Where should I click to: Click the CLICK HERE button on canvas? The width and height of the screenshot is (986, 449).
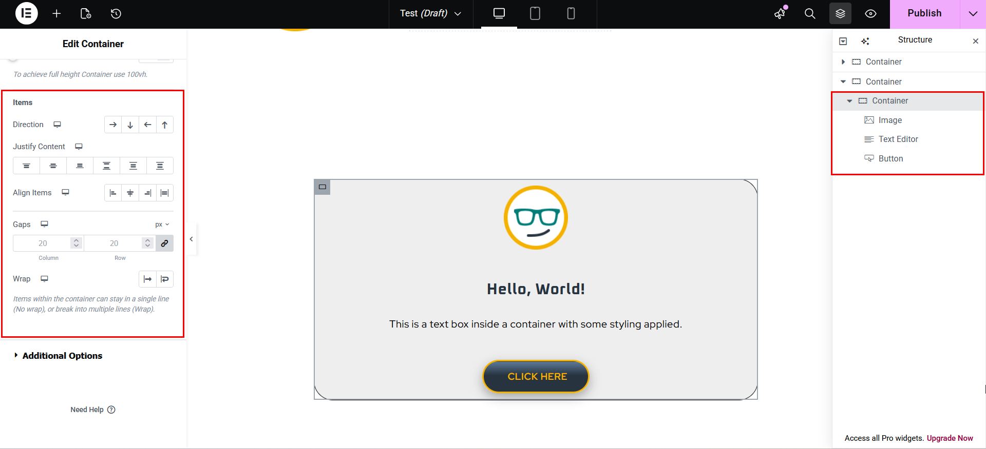536,377
